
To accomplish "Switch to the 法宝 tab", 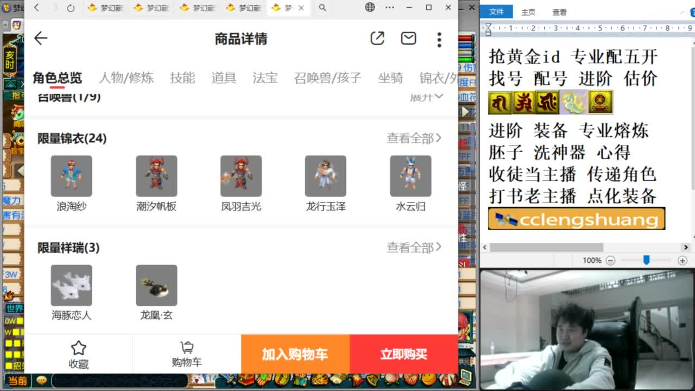I will [x=265, y=78].
